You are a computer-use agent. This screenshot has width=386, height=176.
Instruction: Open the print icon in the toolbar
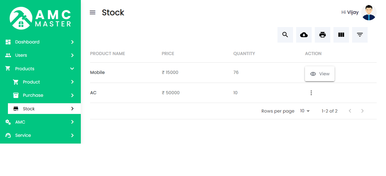tap(322, 35)
